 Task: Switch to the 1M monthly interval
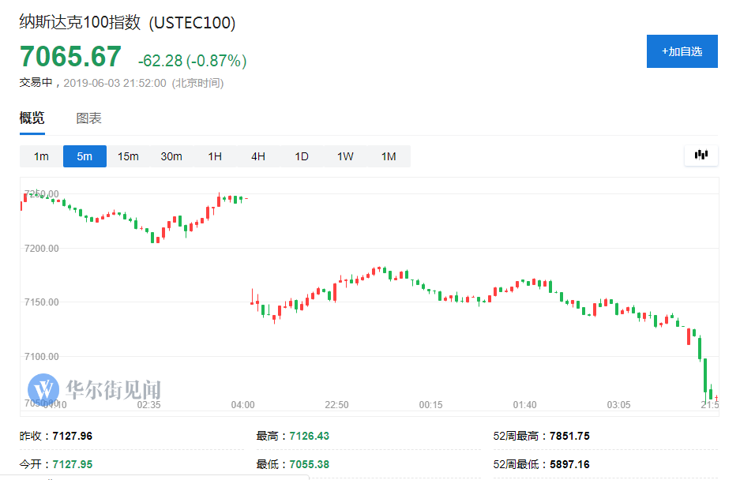click(389, 156)
